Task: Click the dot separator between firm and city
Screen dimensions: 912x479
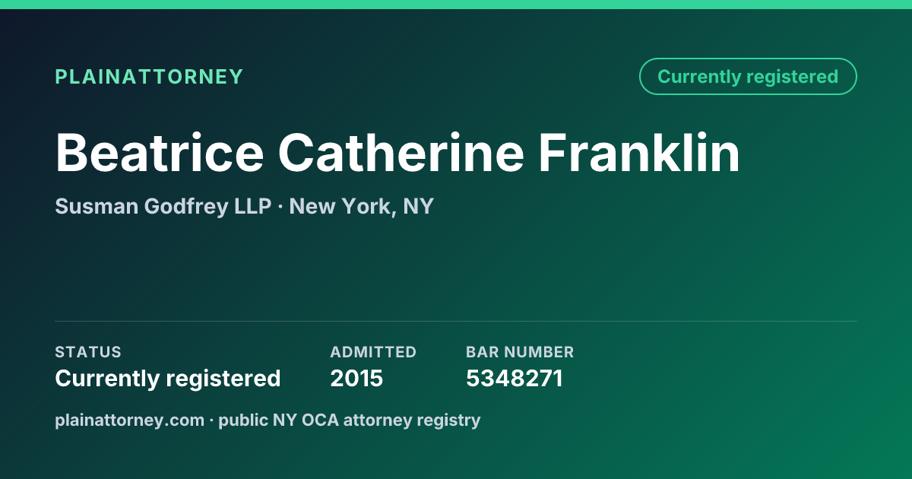Action: click(x=280, y=207)
